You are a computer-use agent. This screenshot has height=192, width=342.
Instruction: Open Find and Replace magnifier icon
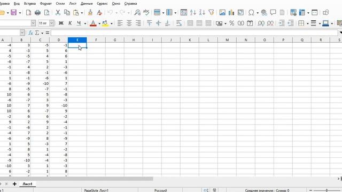pyautogui.click(x=137, y=12)
